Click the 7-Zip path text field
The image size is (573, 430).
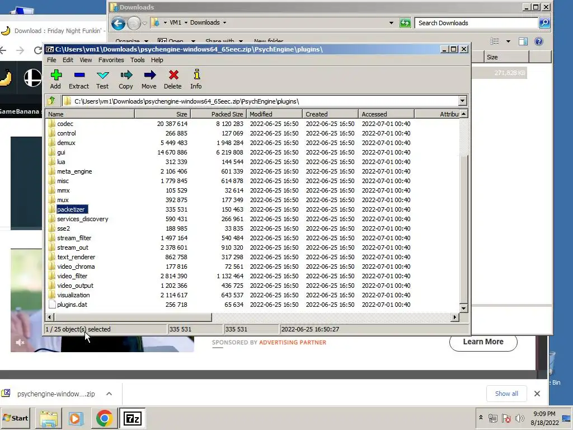pos(260,101)
